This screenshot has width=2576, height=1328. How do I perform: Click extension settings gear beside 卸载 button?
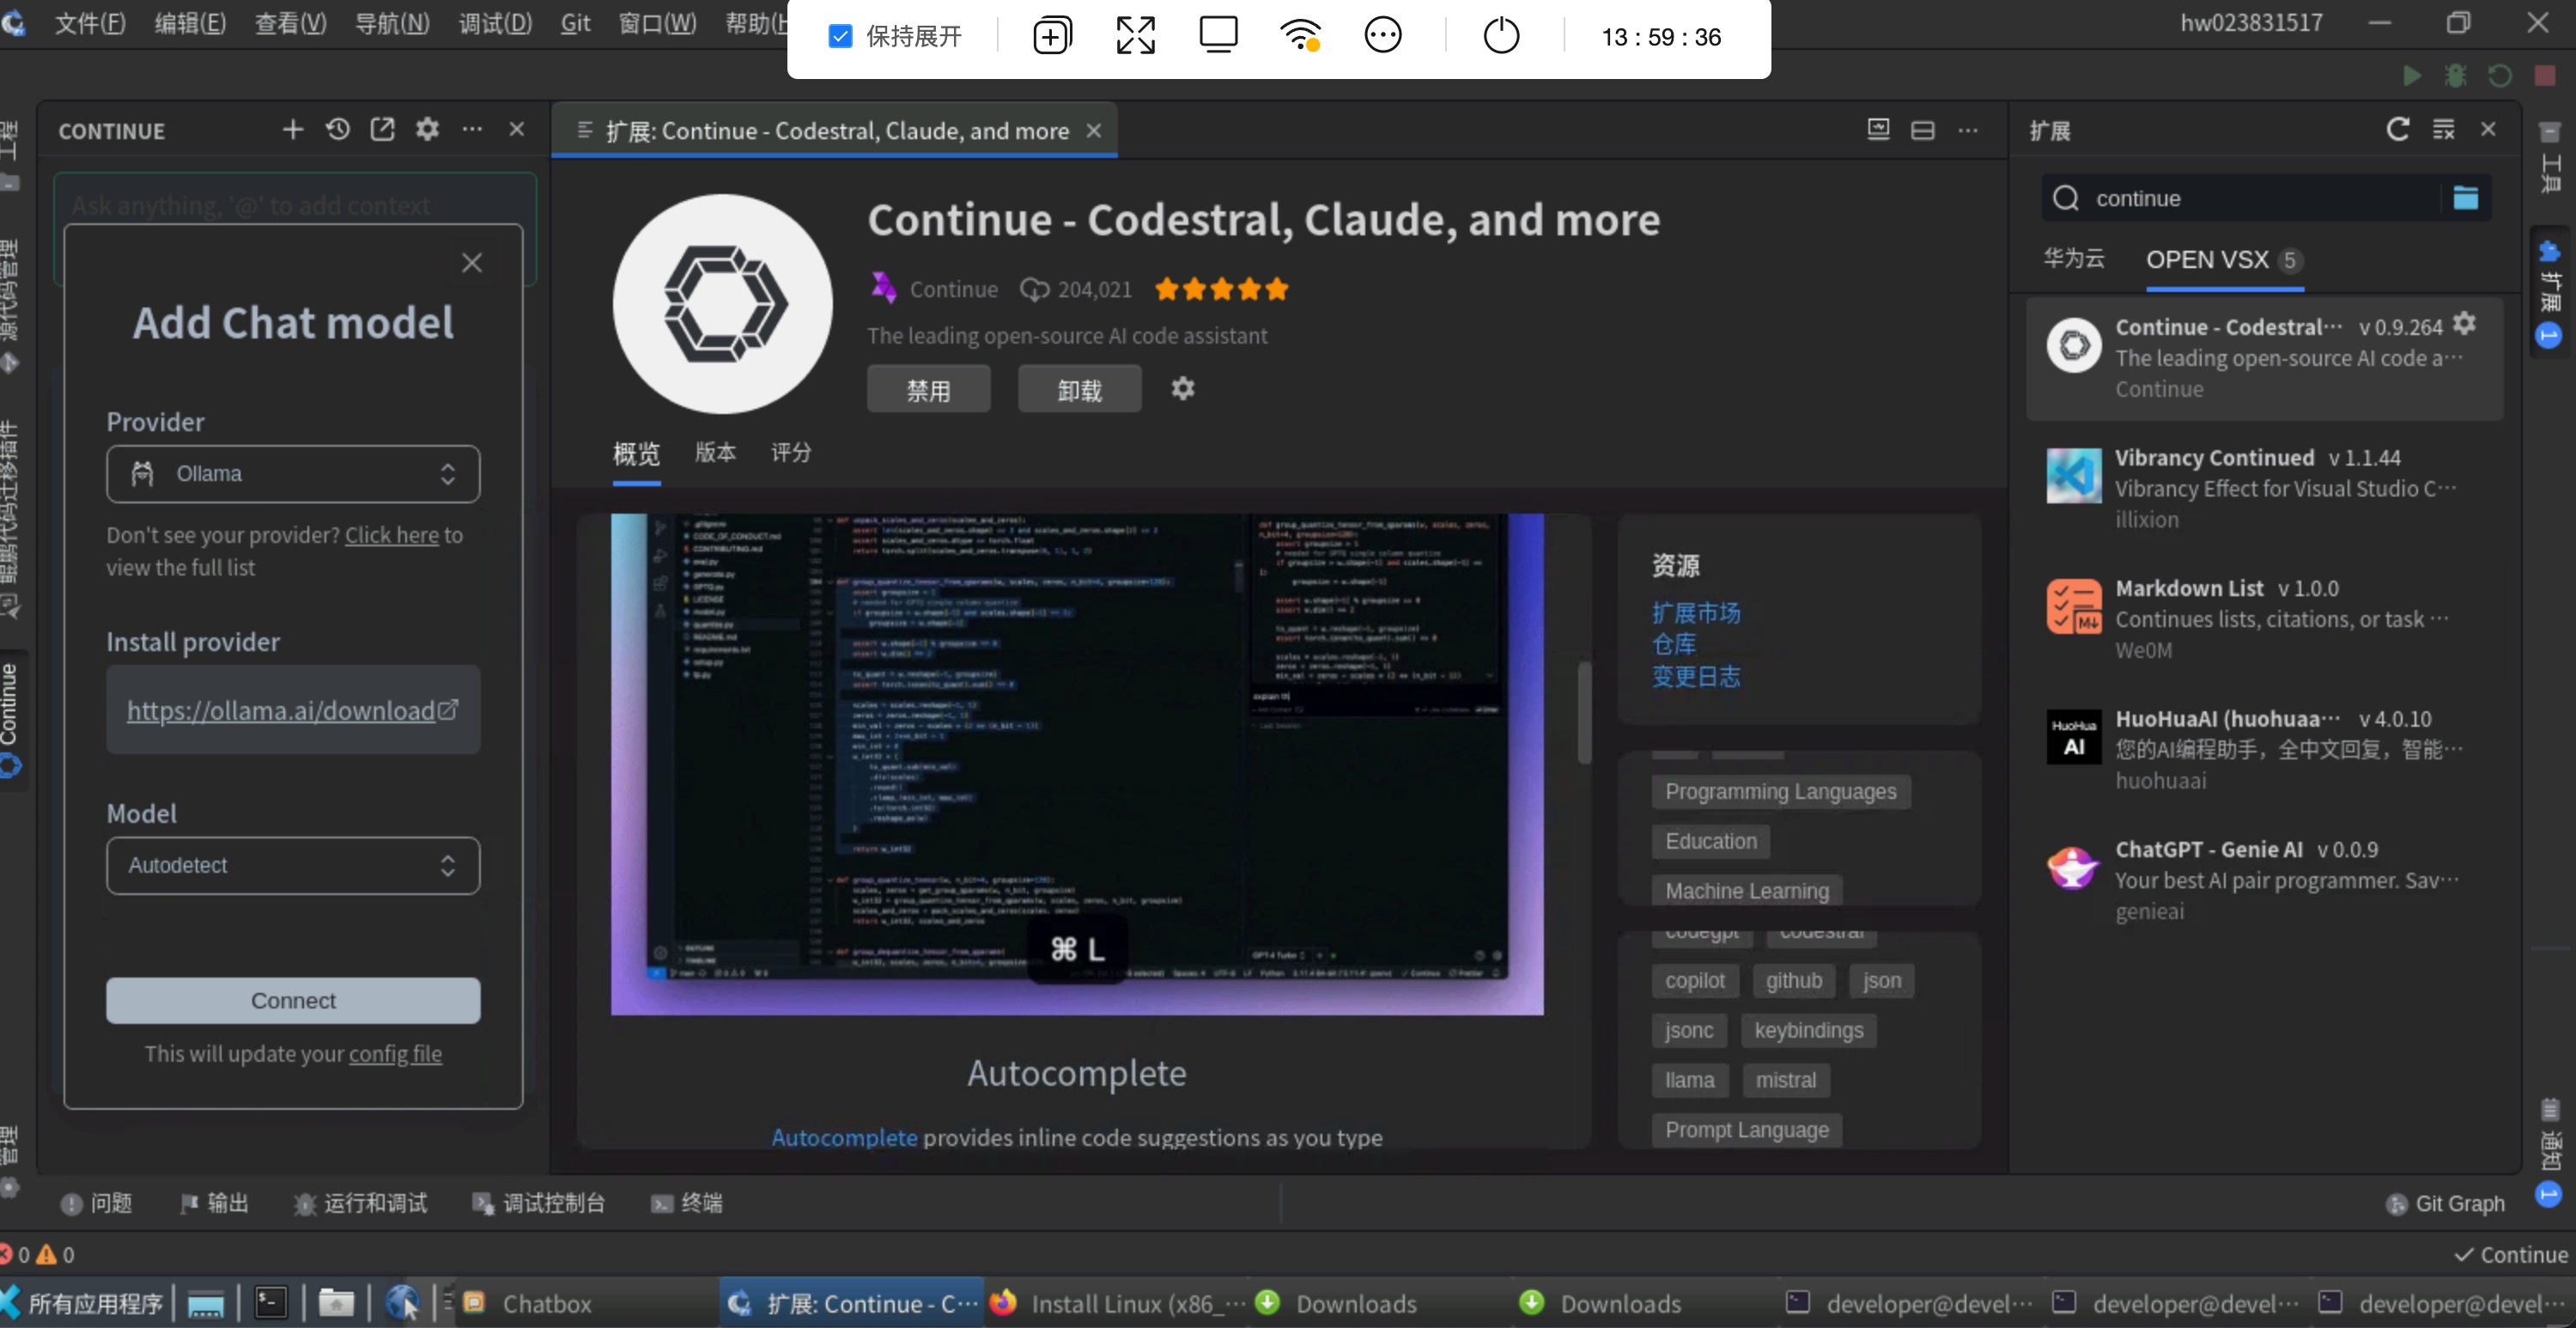tap(1182, 388)
